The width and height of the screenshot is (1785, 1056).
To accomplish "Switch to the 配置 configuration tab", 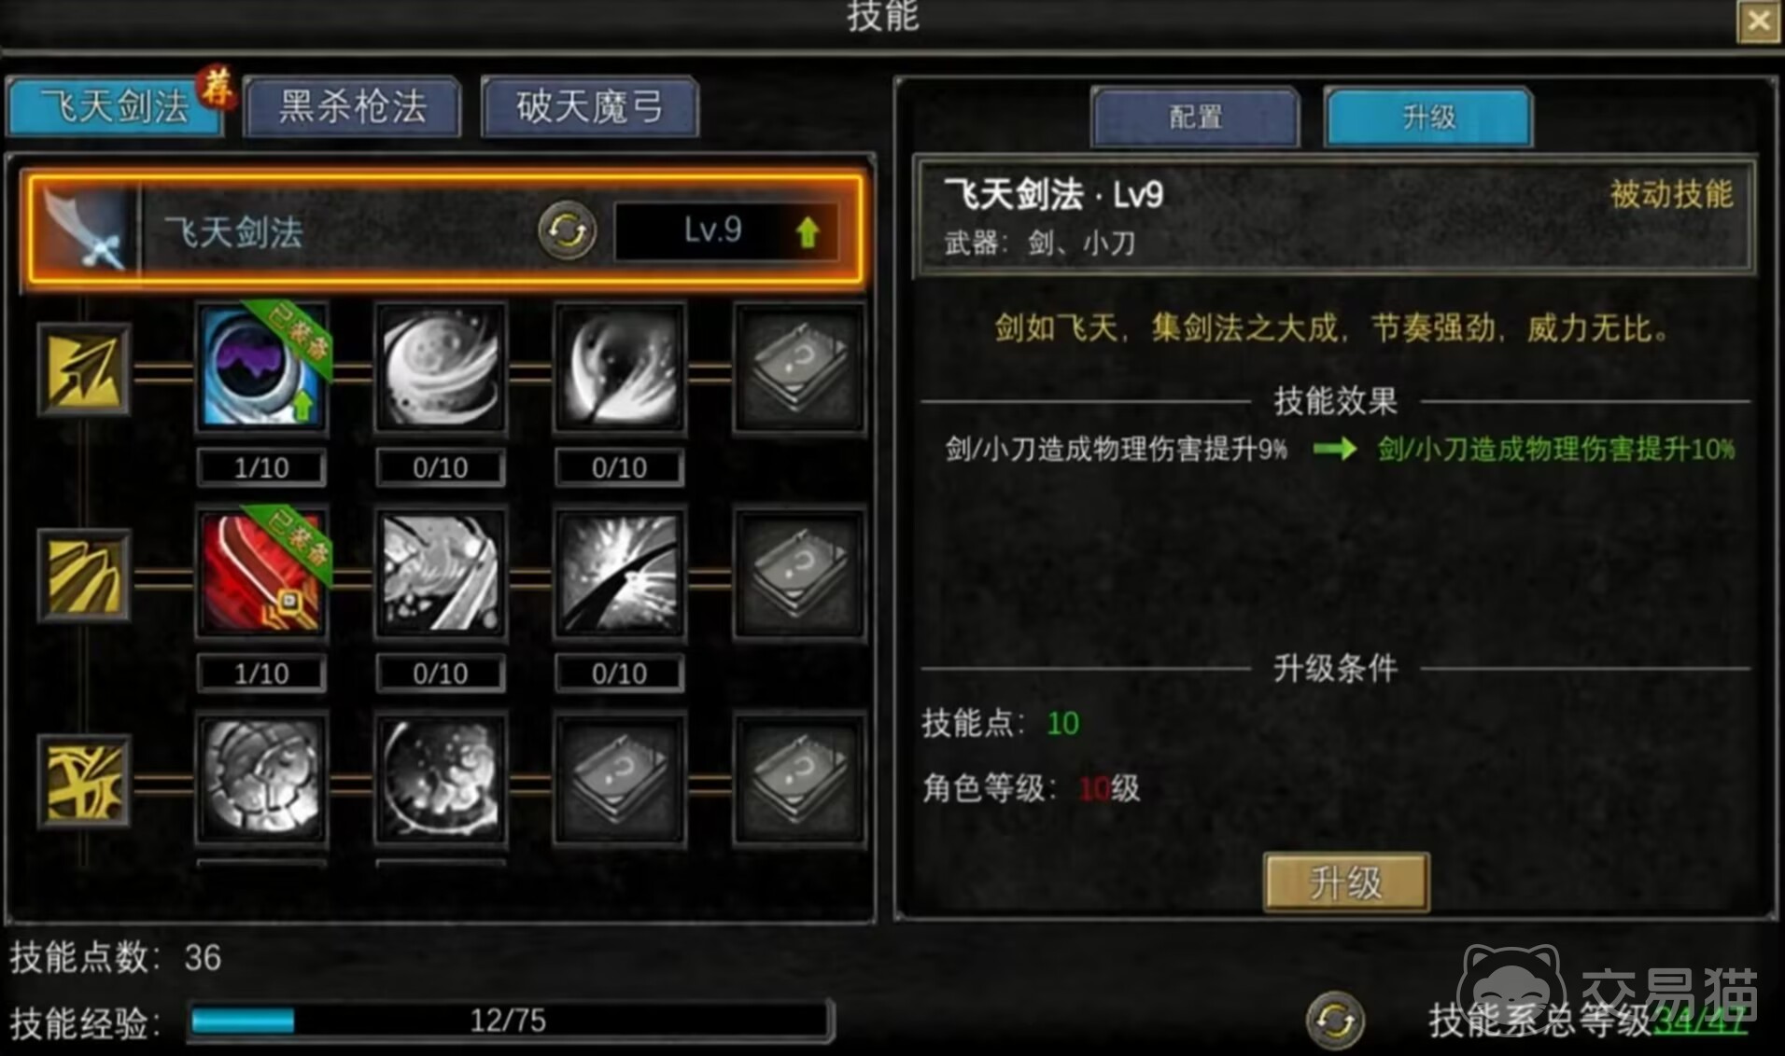I will tap(1195, 118).
